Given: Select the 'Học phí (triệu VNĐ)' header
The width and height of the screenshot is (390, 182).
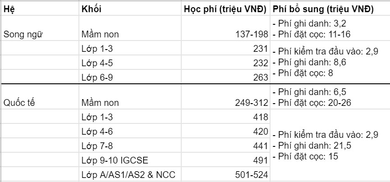Looking at the screenshot, I should 226,9.
